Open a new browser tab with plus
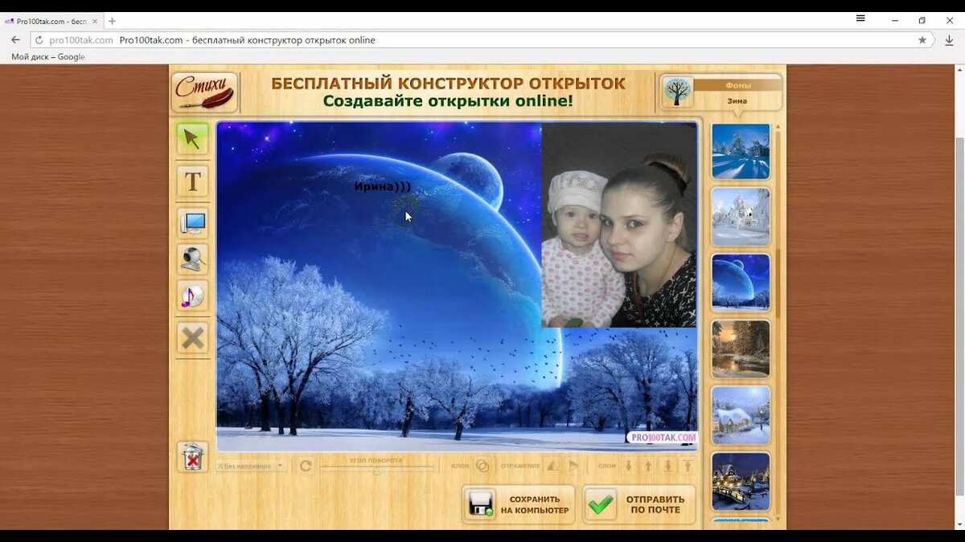This screenshot has width=965, height=542. (x=112, y=21)
